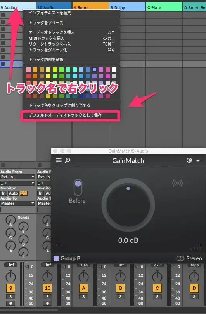Toggle track 9 activator button
Screen dimensions: 206x314
point(10,288)
